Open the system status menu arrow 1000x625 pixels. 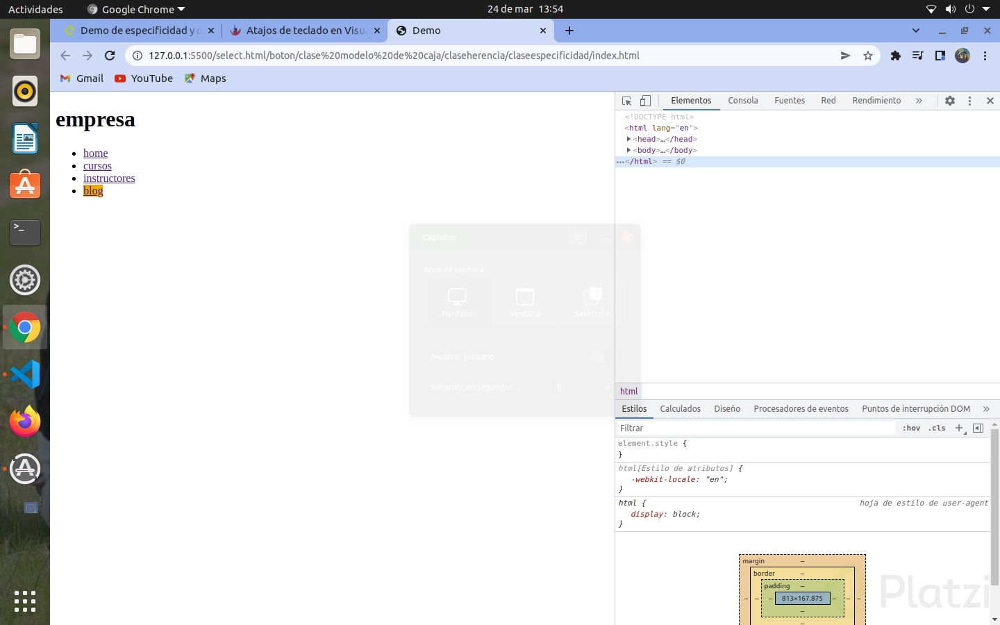pyautogui.click(x=986, y=9)
